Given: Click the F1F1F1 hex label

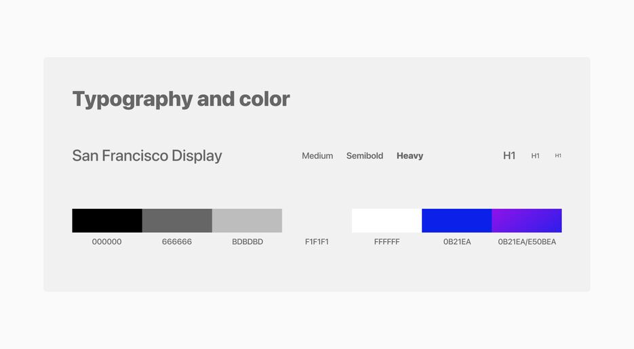Looking at the screenshot, I should click(x=317, y=241).
